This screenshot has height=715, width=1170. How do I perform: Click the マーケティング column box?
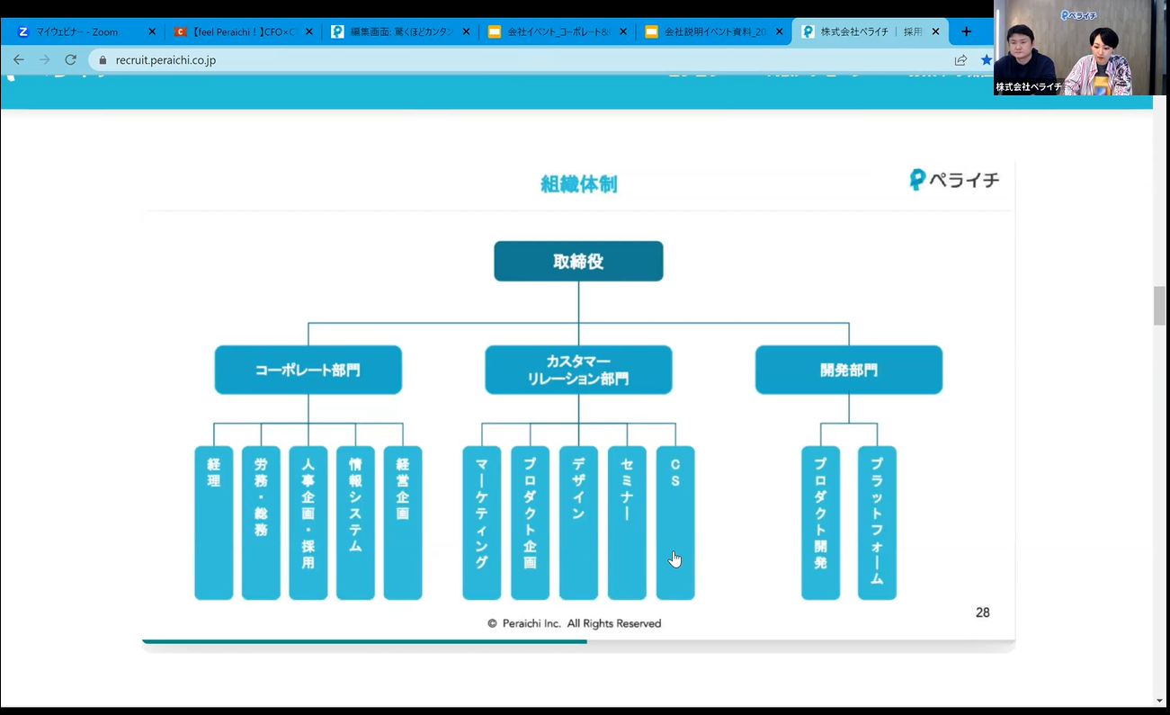click(482, 523)
